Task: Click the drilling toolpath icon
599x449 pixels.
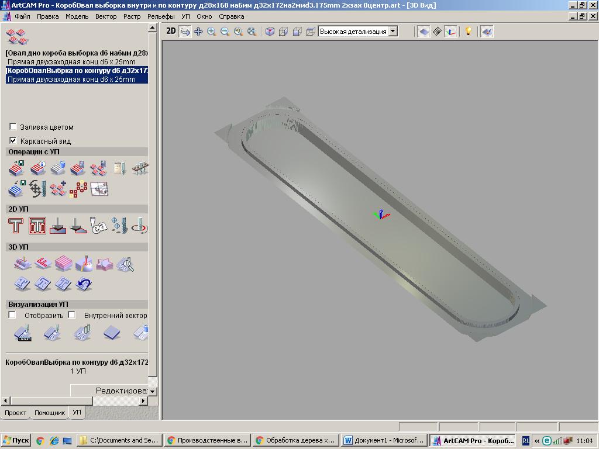Action: 119,226
